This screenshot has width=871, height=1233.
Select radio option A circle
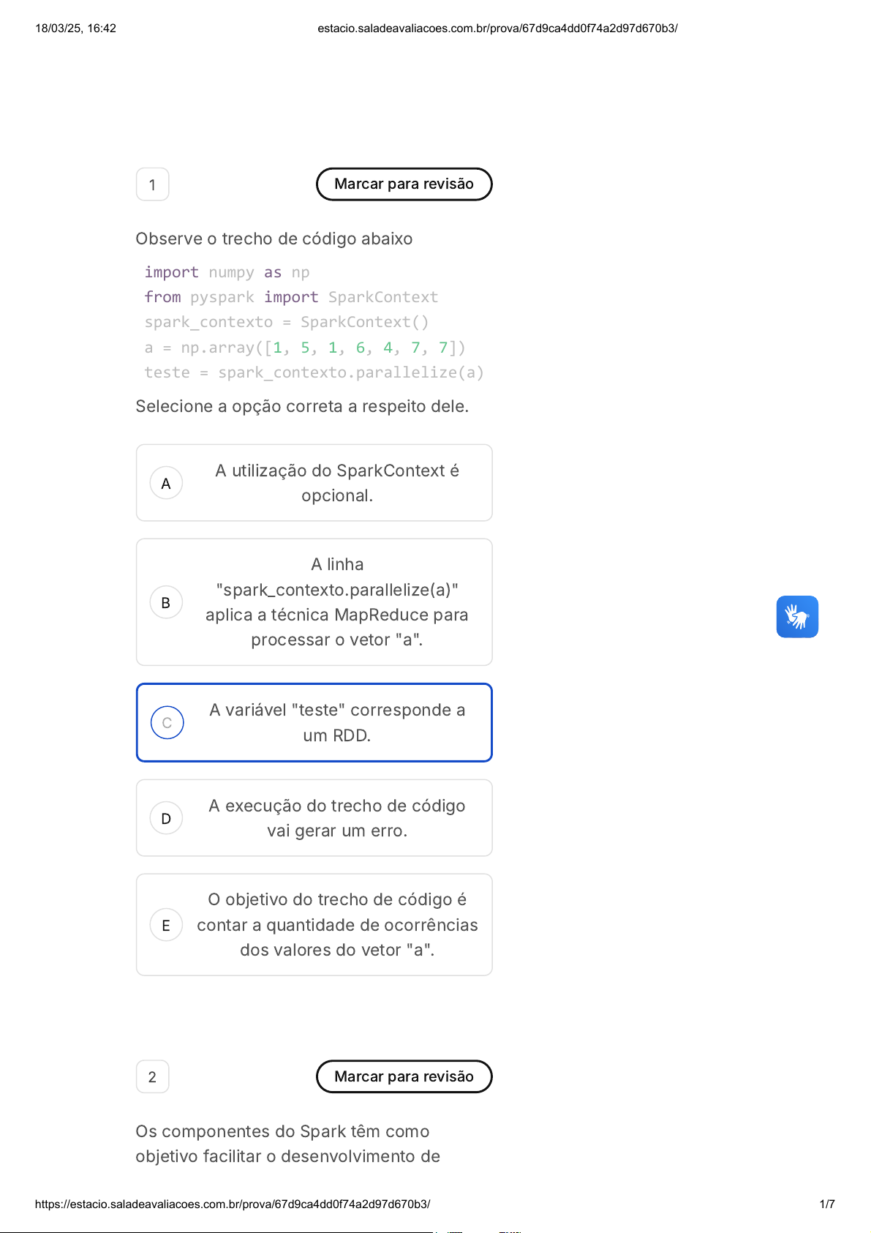[x=166, y=483]
